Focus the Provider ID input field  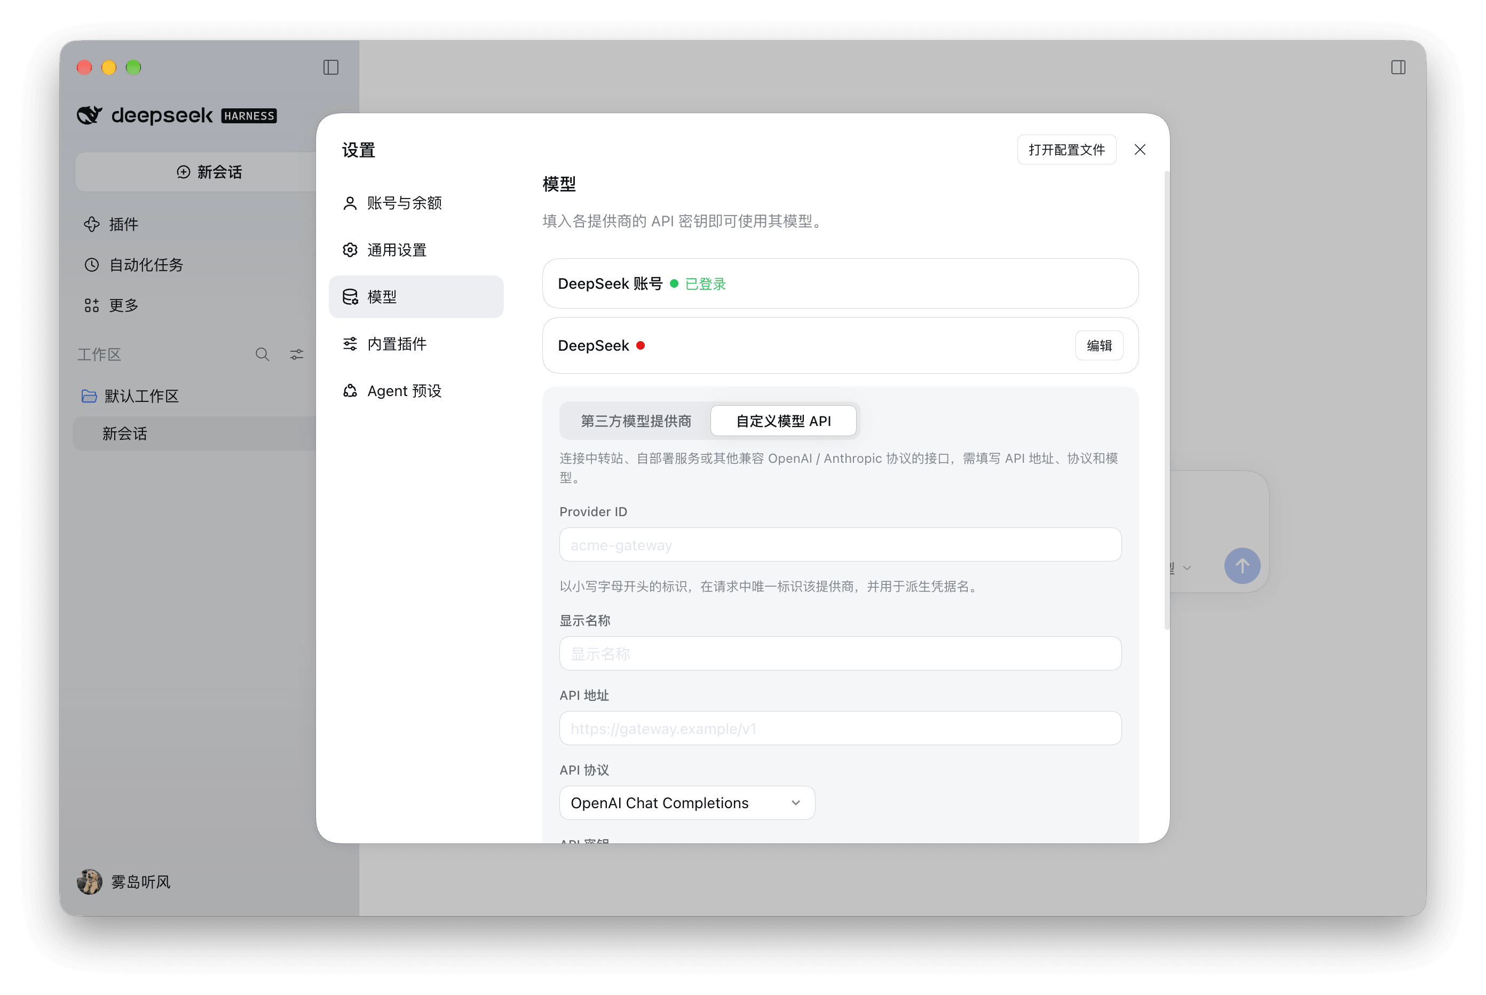(840, 544)
